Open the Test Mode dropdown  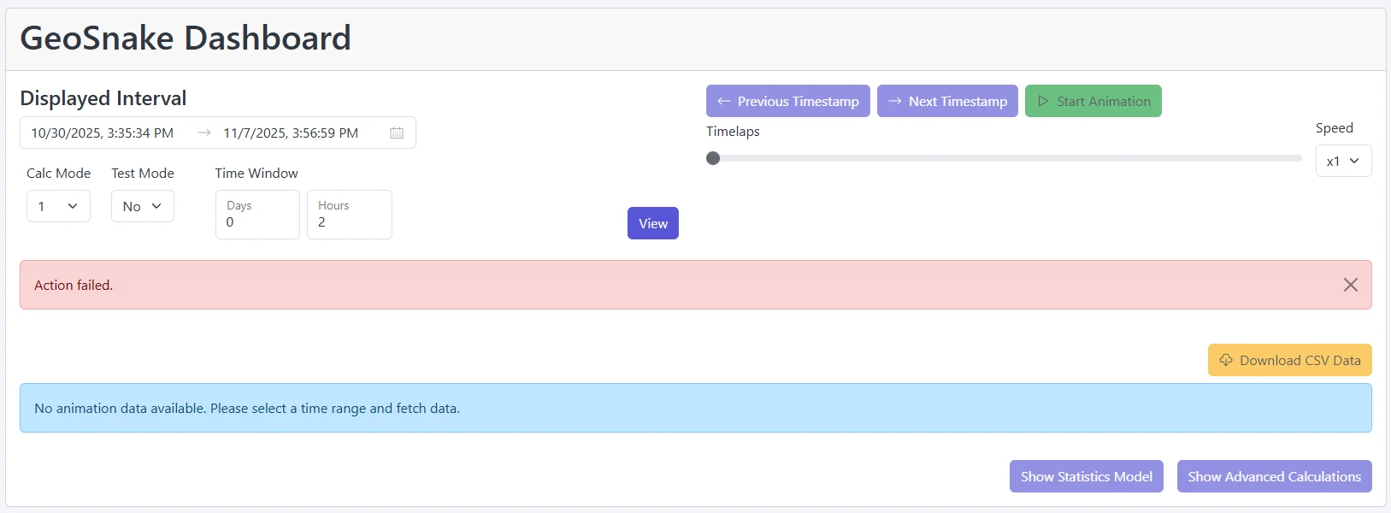click(x=142, y=206)
